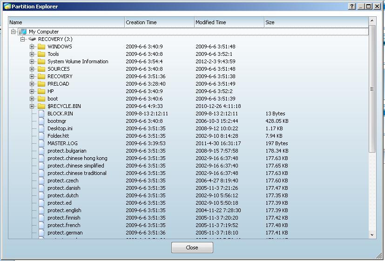Click the boot folder icon
385x261 pixels.
click(x=41, y=99)
